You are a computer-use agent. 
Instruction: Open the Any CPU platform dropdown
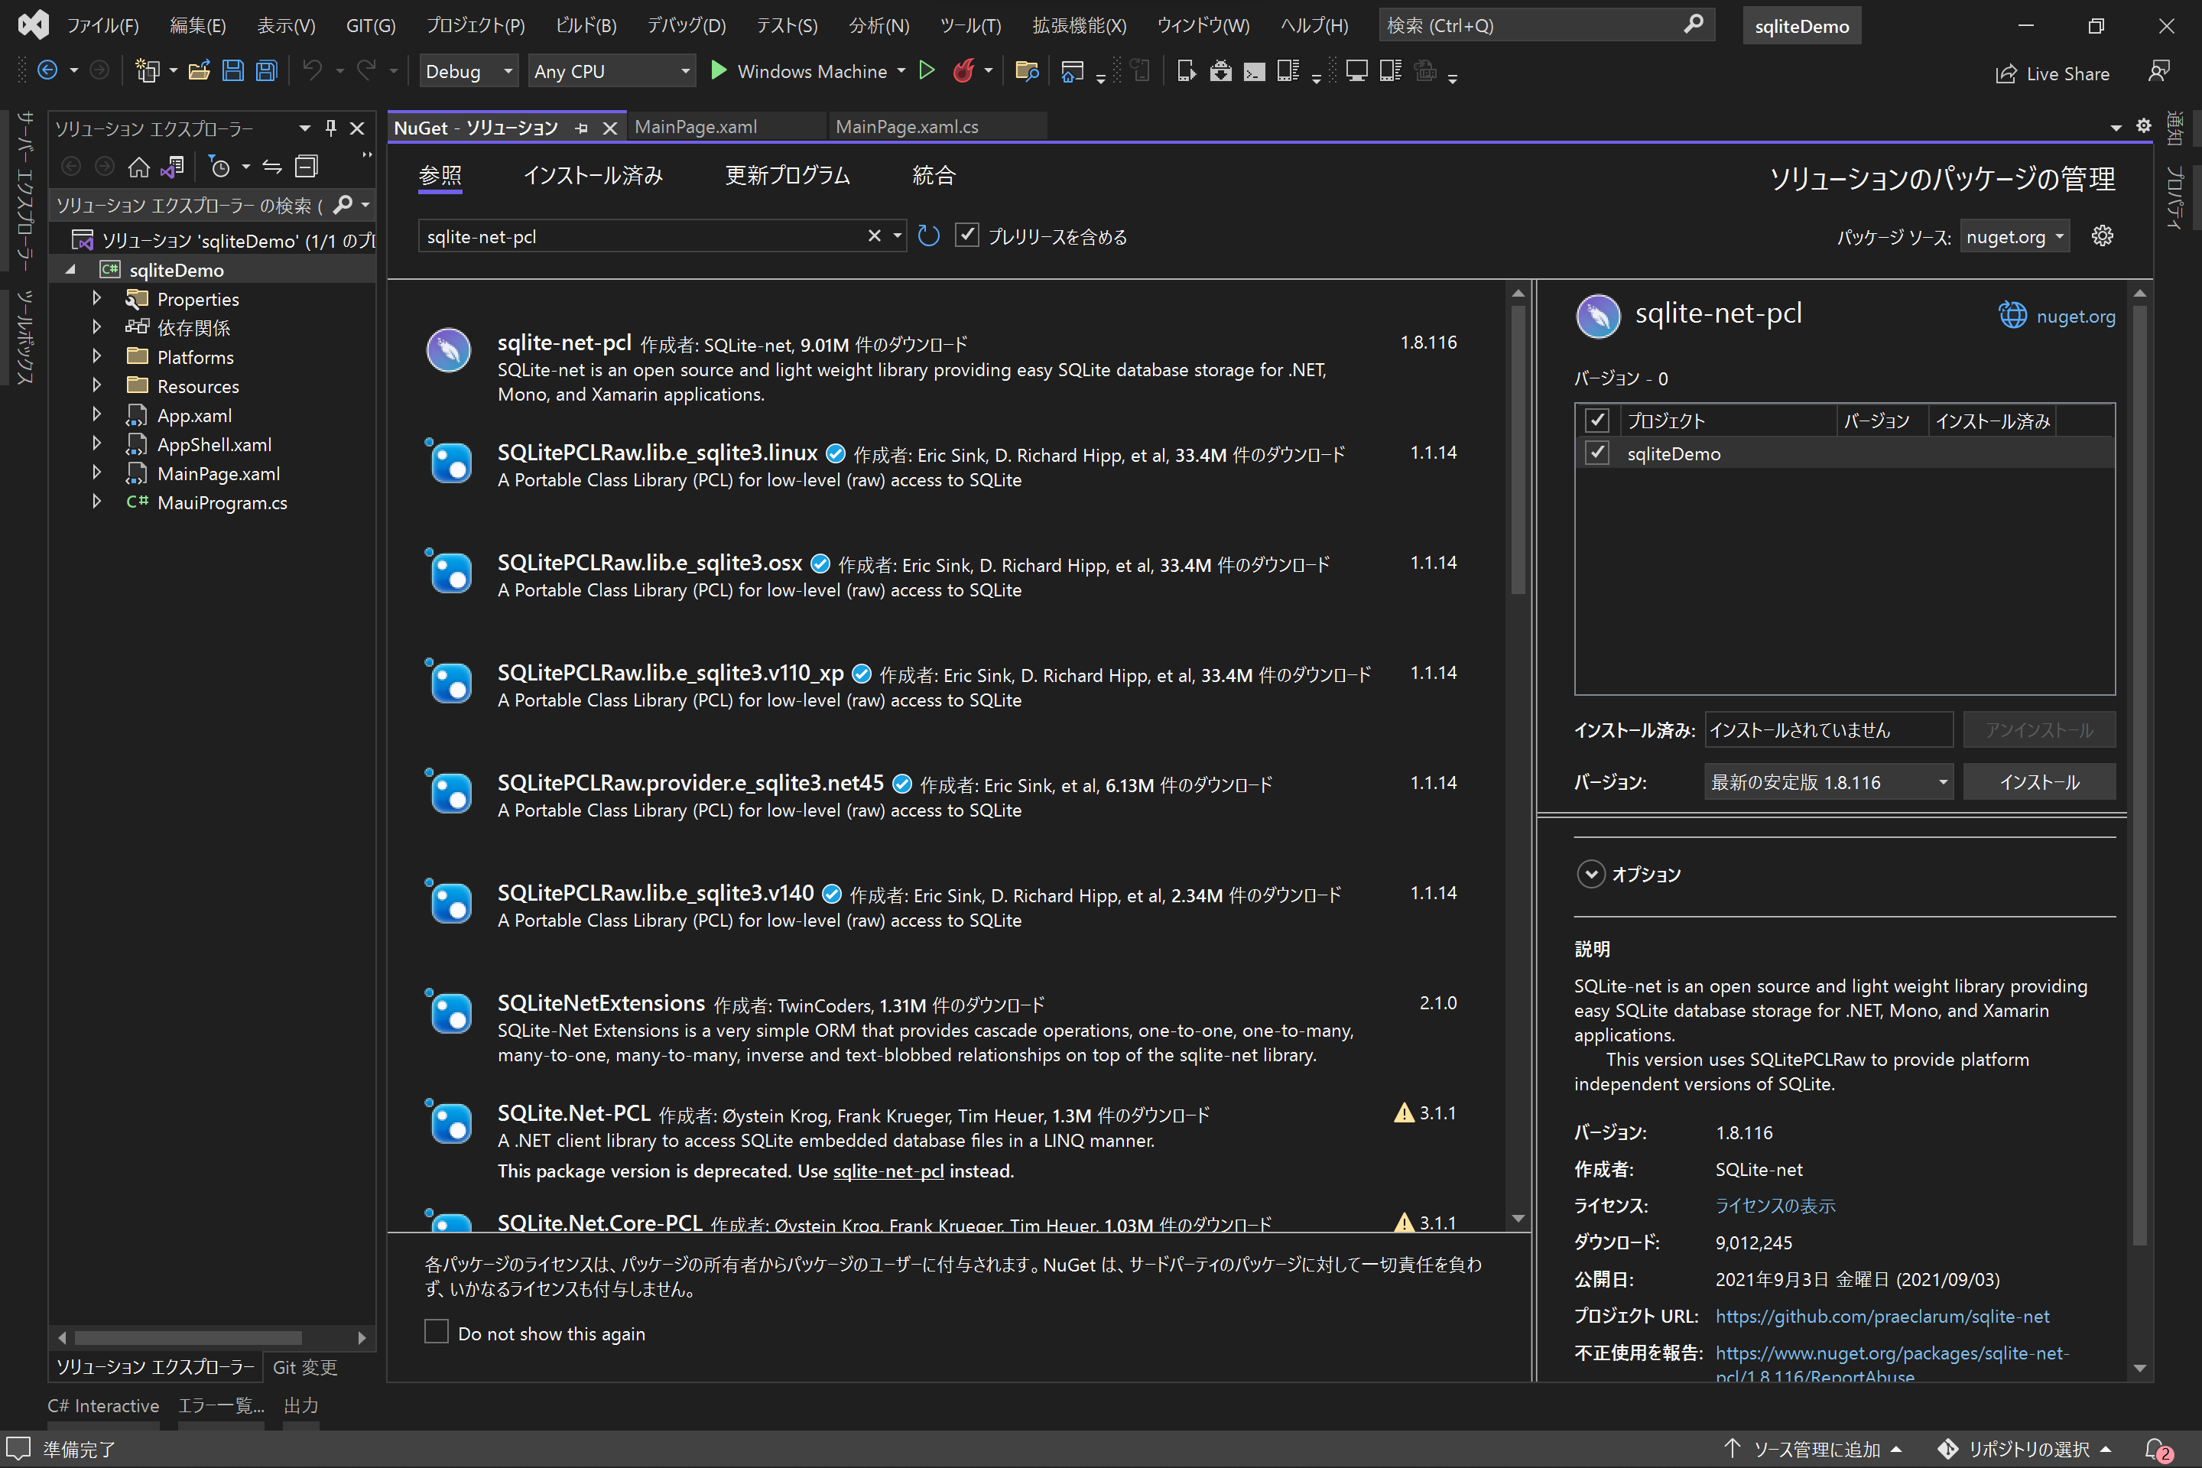(x=612, y=70)
